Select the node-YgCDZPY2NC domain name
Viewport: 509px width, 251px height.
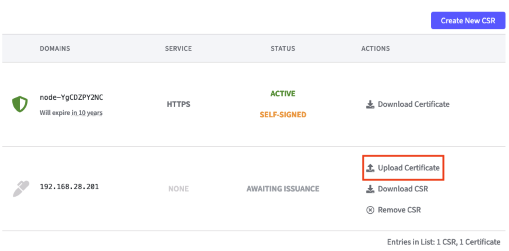point(71,97)
